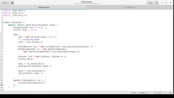Viewport: 174px width, 98px height.
Task: Click the 'ioe.printStackTrace();' line
Action: (x=32, y=83)
